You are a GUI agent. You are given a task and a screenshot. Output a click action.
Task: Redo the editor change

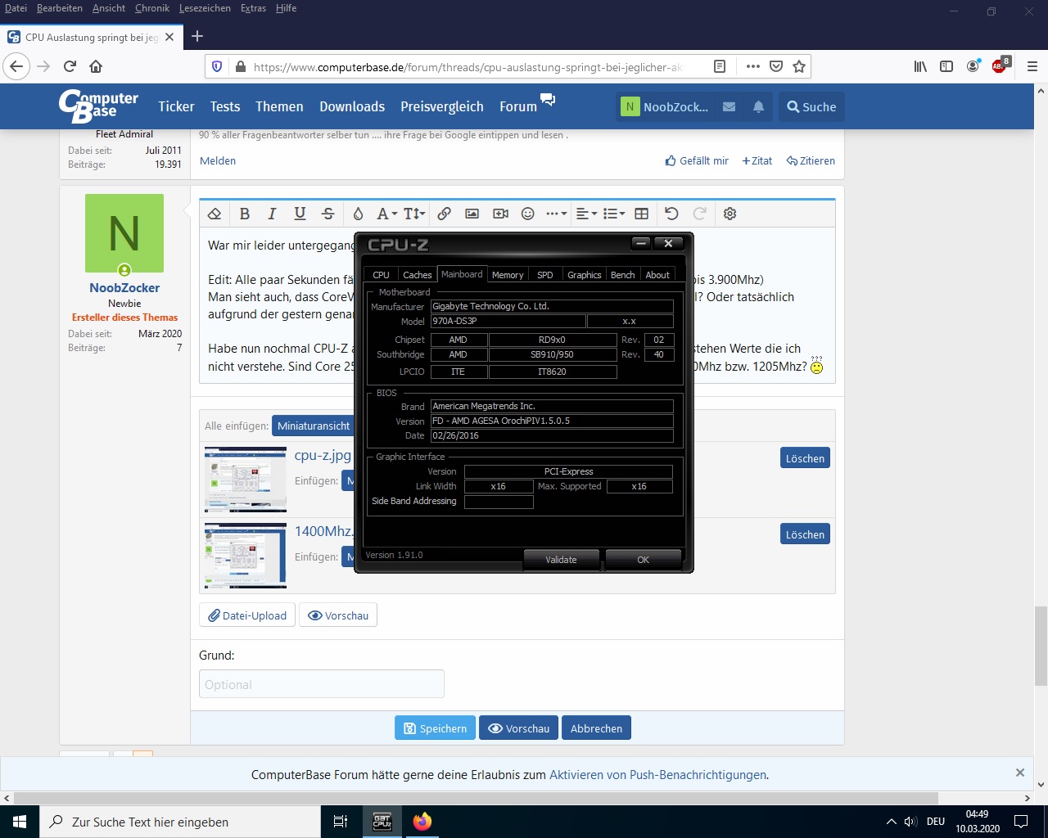[699, 214]
